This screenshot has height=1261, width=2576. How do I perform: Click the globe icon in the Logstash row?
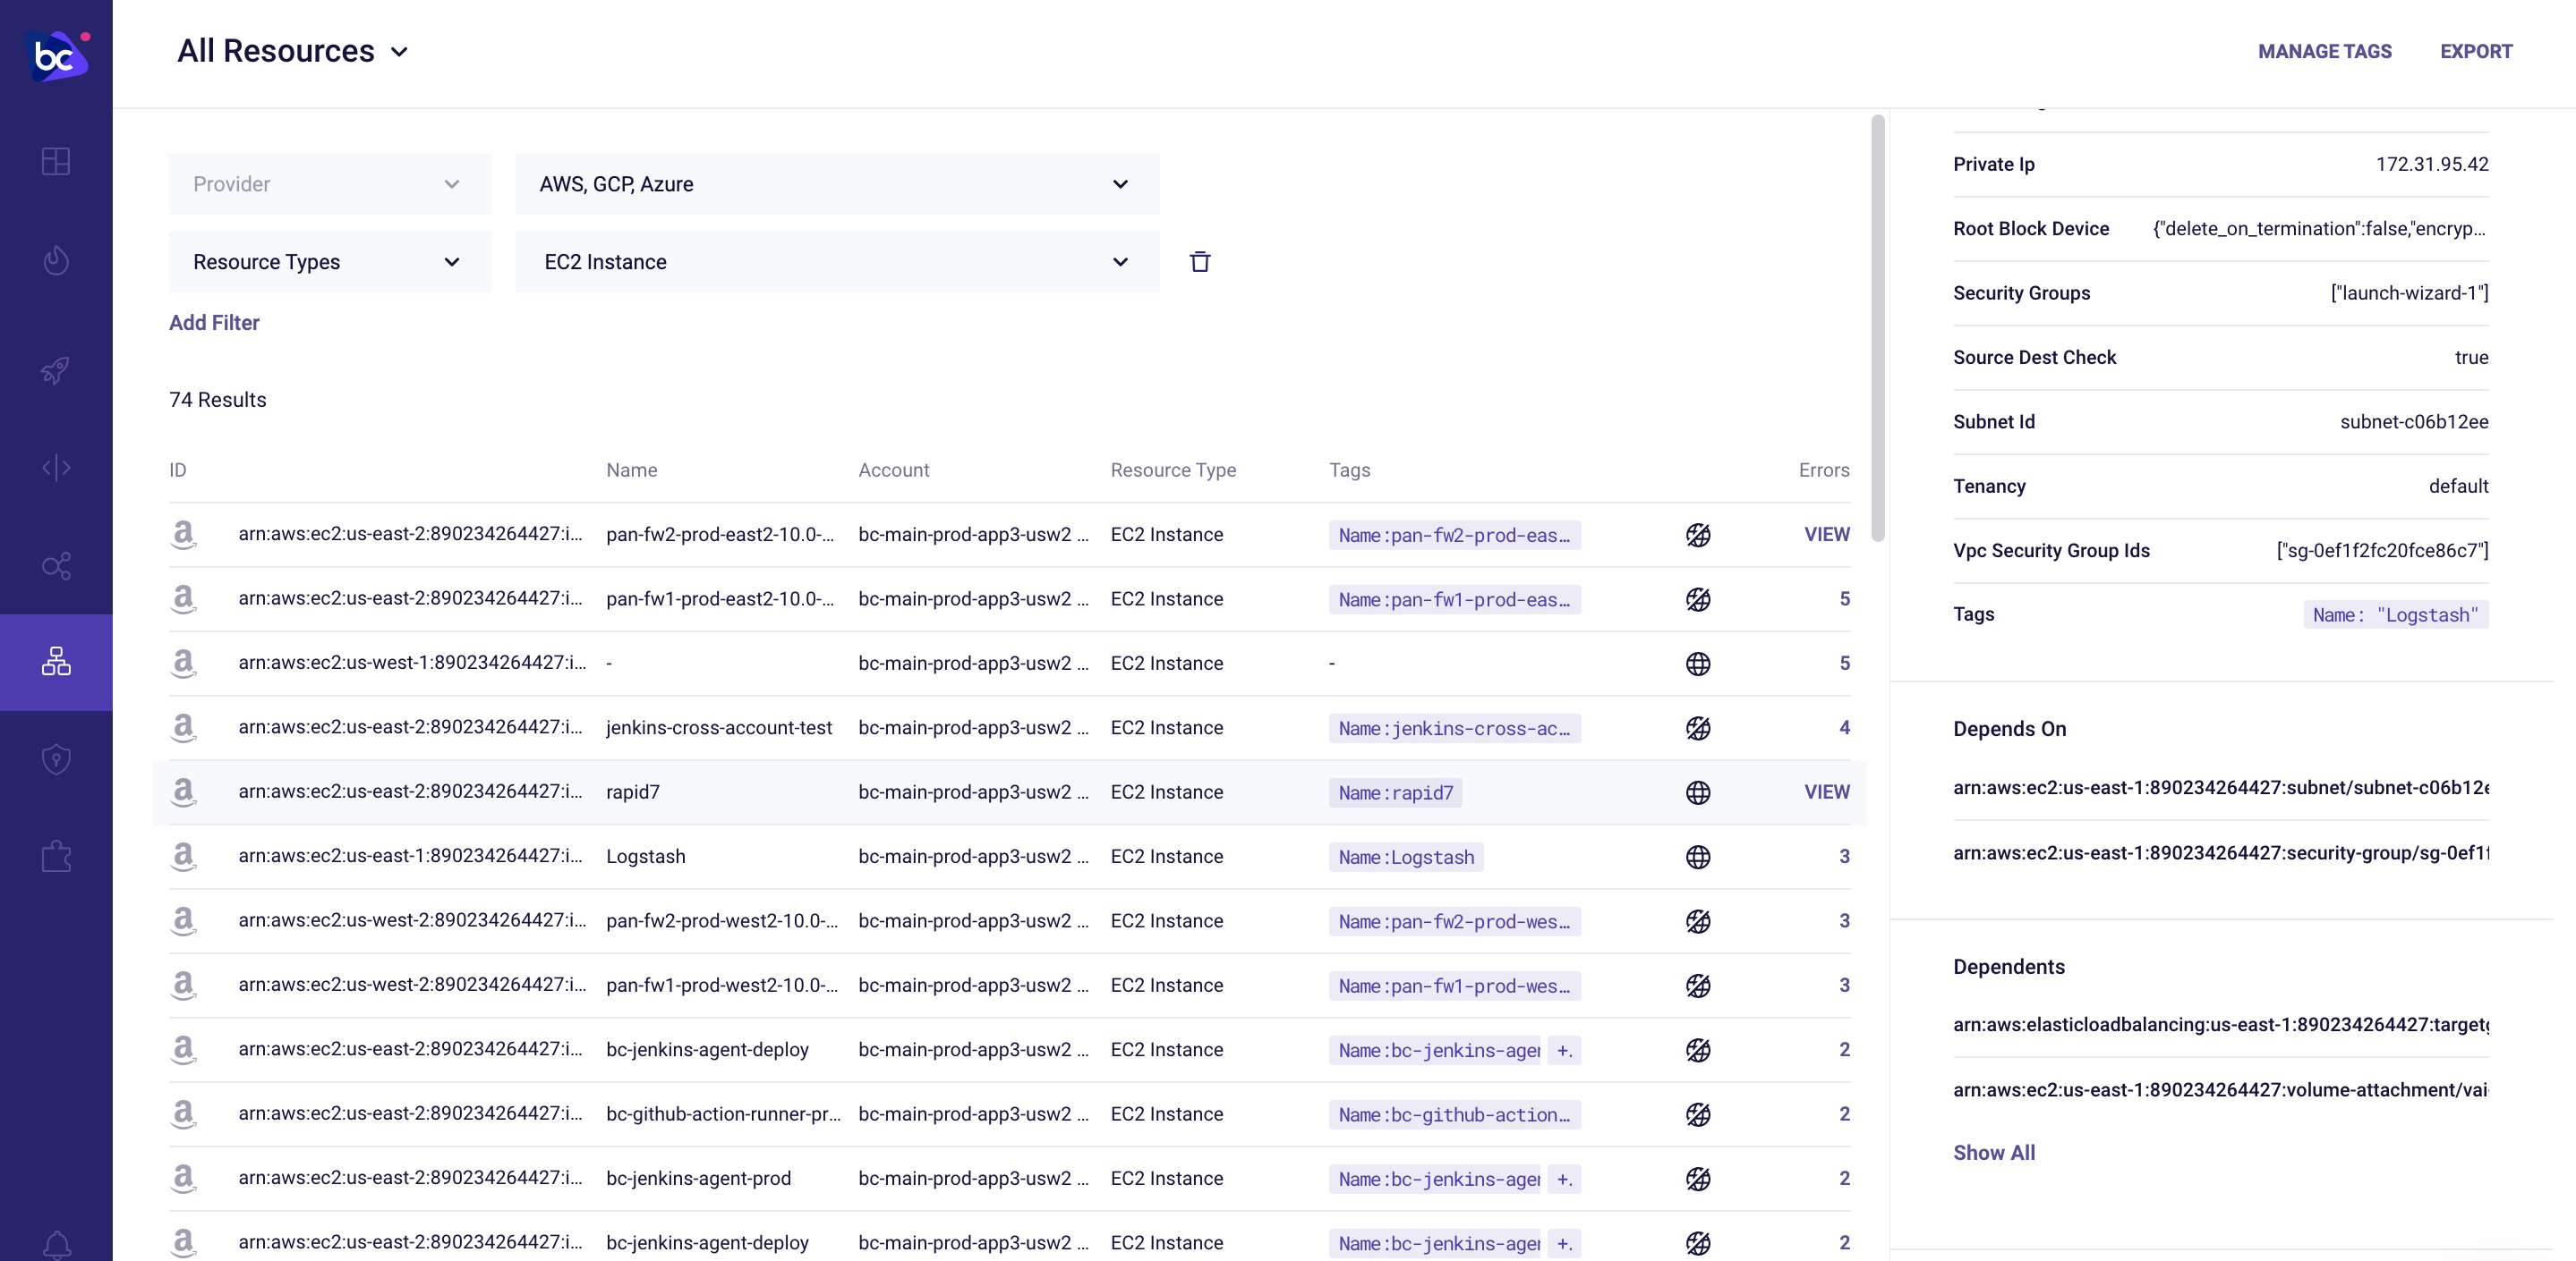pos(1697,857)
